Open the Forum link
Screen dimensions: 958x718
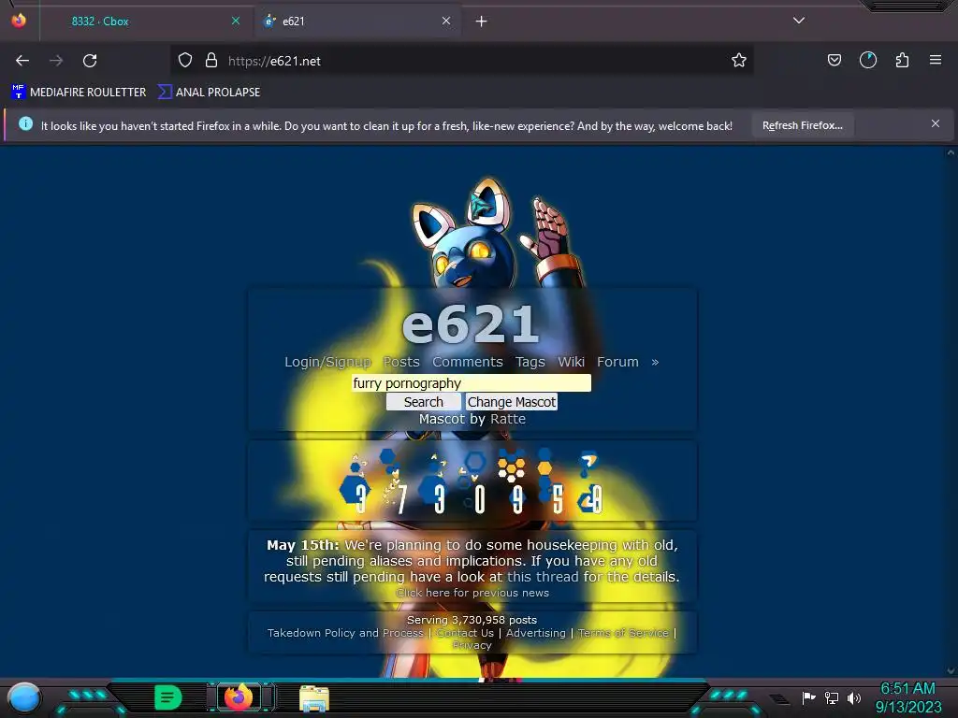tap(617, 362)
